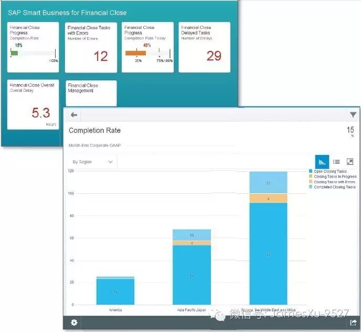Expand chart to full screen icon
Image resolution: width=361 pixels, height=332 pixels.
pos(350,162)
